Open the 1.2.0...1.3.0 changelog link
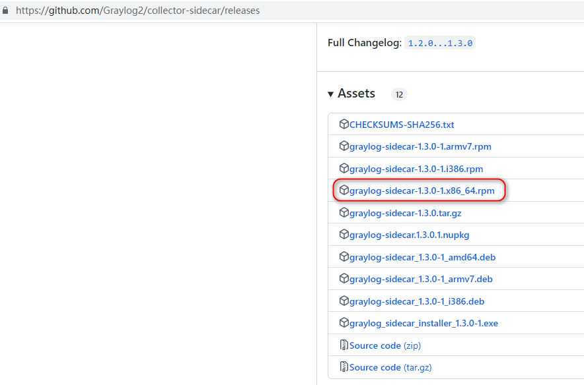584x385 pixels. click(x=440, y=43)
